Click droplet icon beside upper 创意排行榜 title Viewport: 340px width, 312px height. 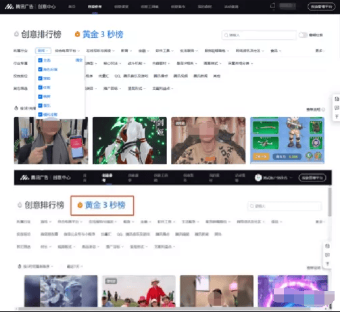tap(16, 34)
